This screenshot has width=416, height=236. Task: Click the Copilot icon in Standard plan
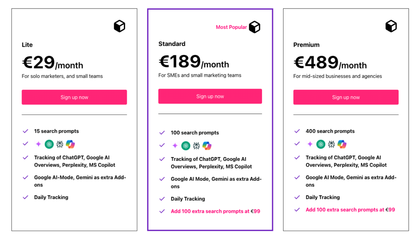click(x=207, y=145)
